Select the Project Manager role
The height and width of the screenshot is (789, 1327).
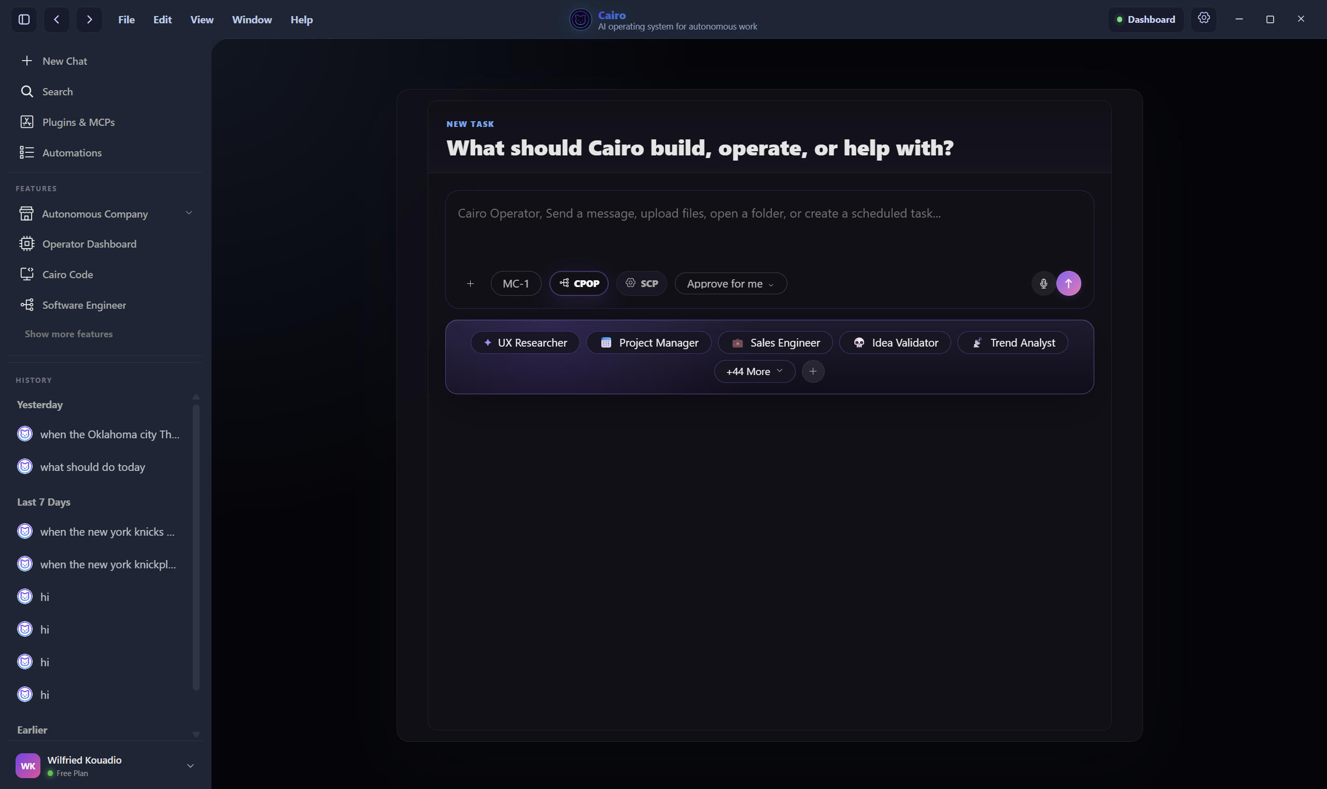(x=649, y=342)
